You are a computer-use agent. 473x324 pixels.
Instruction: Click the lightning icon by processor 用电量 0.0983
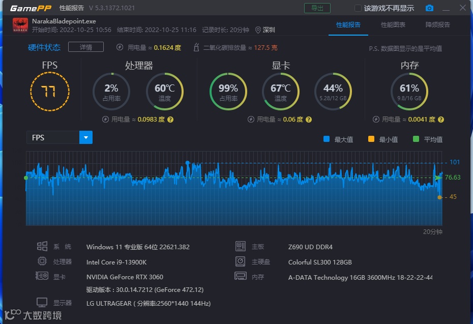pos(105,120)
